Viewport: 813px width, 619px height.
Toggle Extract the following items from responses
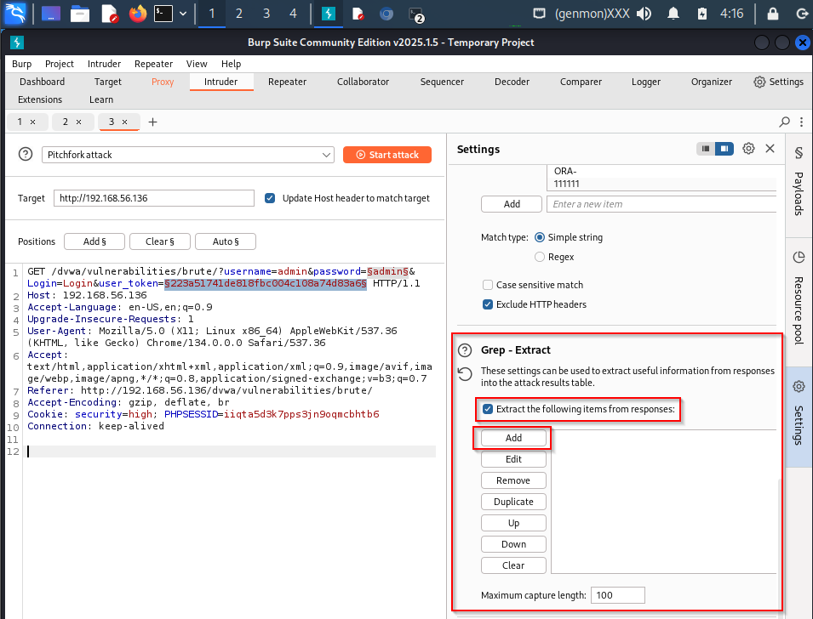click(x=488, y=409)
